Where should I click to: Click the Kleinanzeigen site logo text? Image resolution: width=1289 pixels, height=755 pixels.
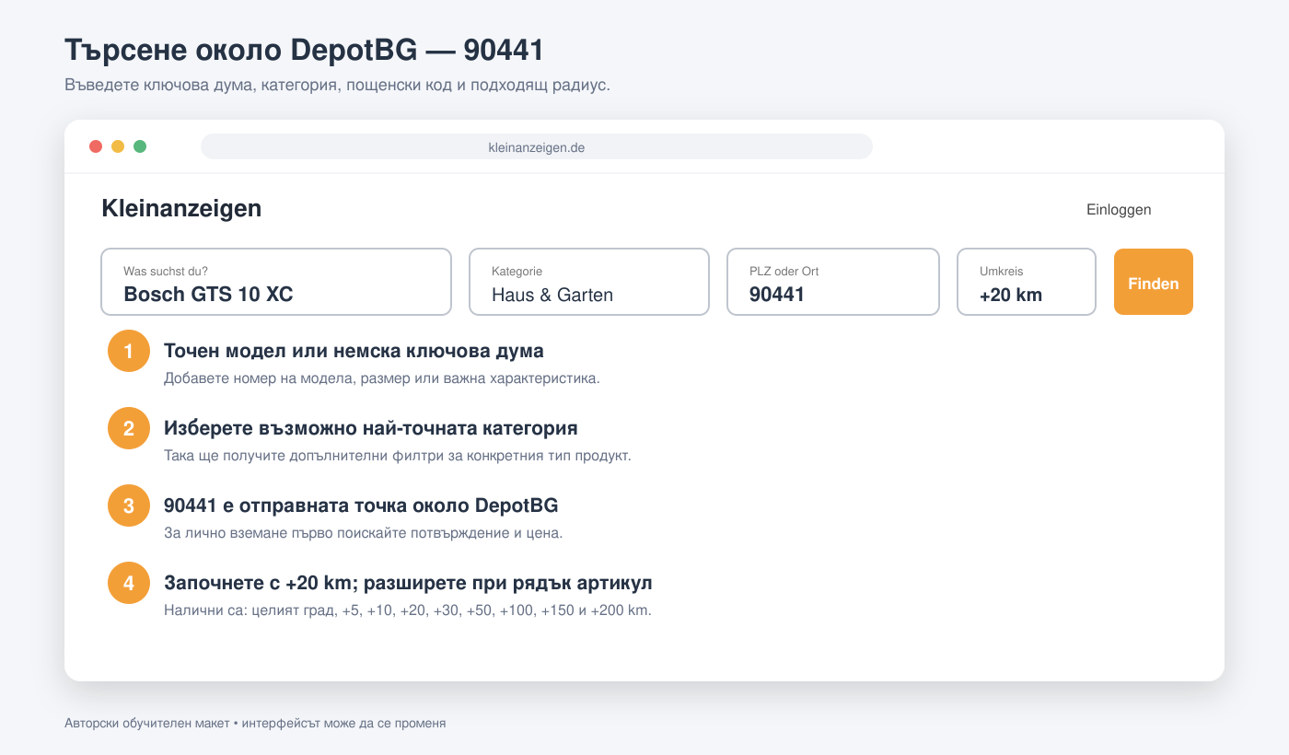point(181,208)
